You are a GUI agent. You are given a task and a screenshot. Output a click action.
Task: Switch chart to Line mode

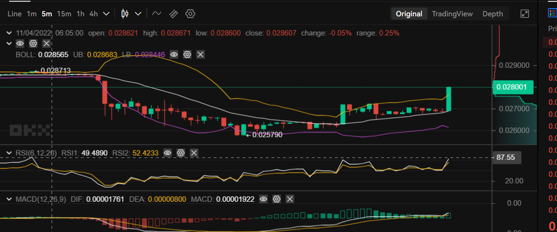point(14,14)
